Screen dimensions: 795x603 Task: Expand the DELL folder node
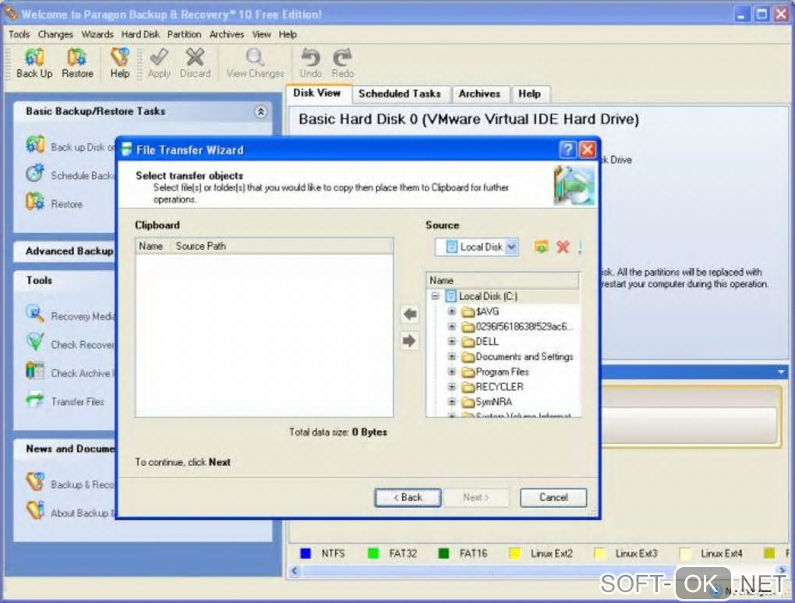point(451,341)
